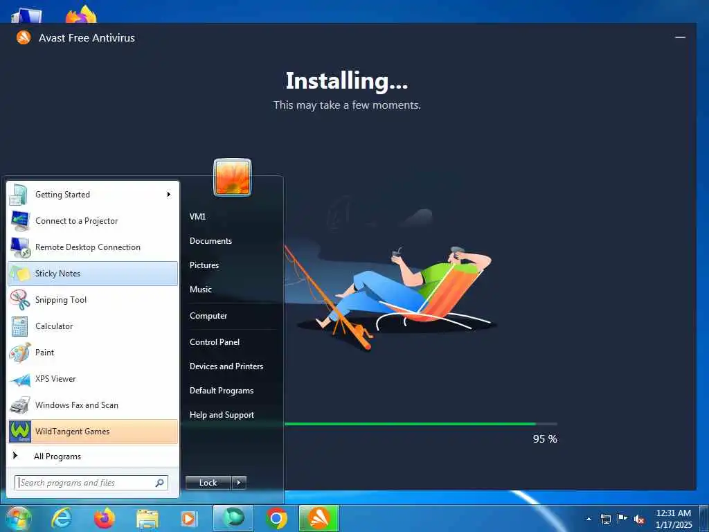This screenshot has height=532, width=709.
Task: Open the Sticky Notes icon
Action: click(x=20, y=274)
